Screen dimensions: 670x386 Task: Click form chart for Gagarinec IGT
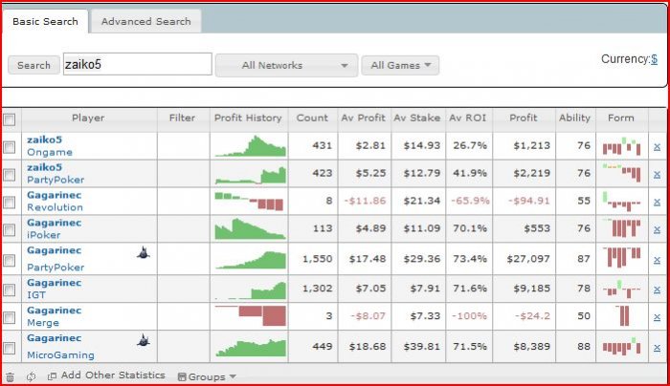coord(622,289)
